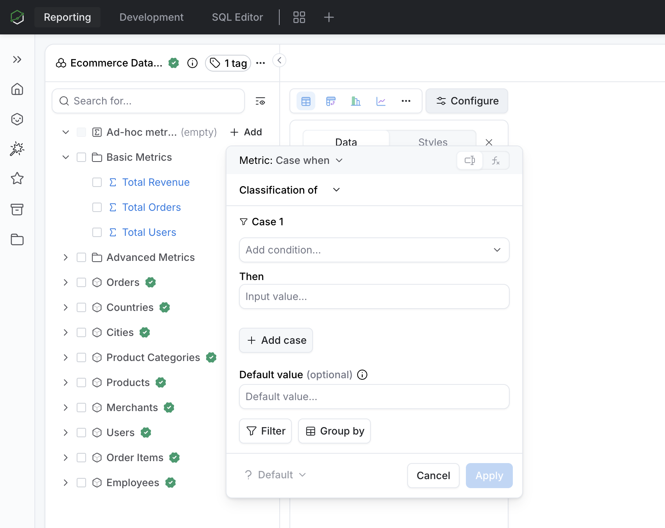Open the Metric: Case when dropdown

pyautogui.click(x=291, y=160)
